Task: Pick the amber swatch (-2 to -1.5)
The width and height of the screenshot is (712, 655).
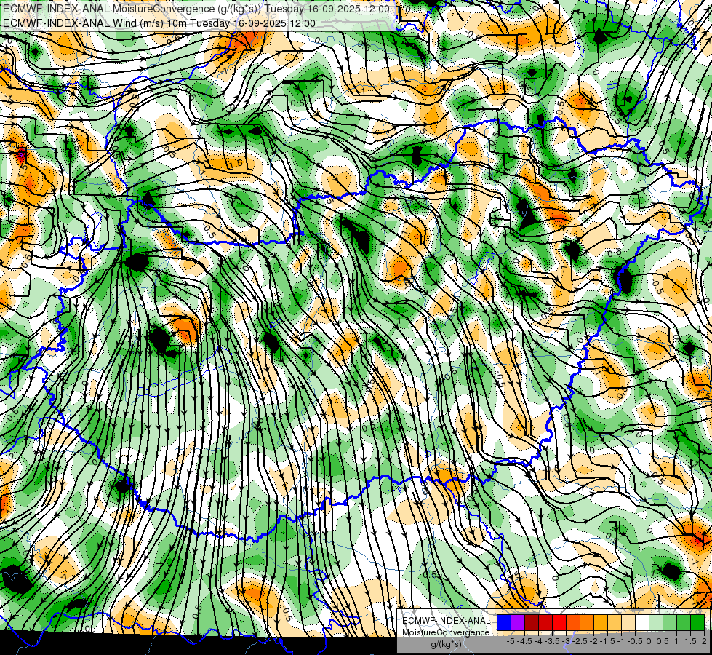Action: point(601,622)
